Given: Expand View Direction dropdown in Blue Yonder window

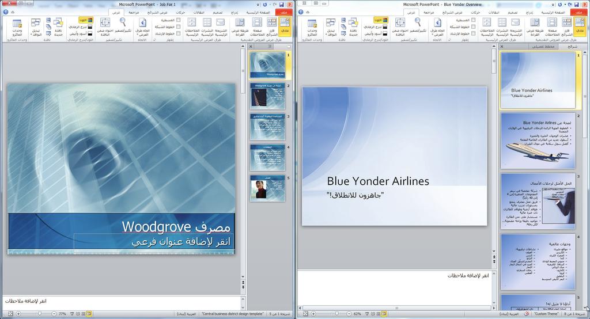Looking at the screenshot, I should pos(437,26).
